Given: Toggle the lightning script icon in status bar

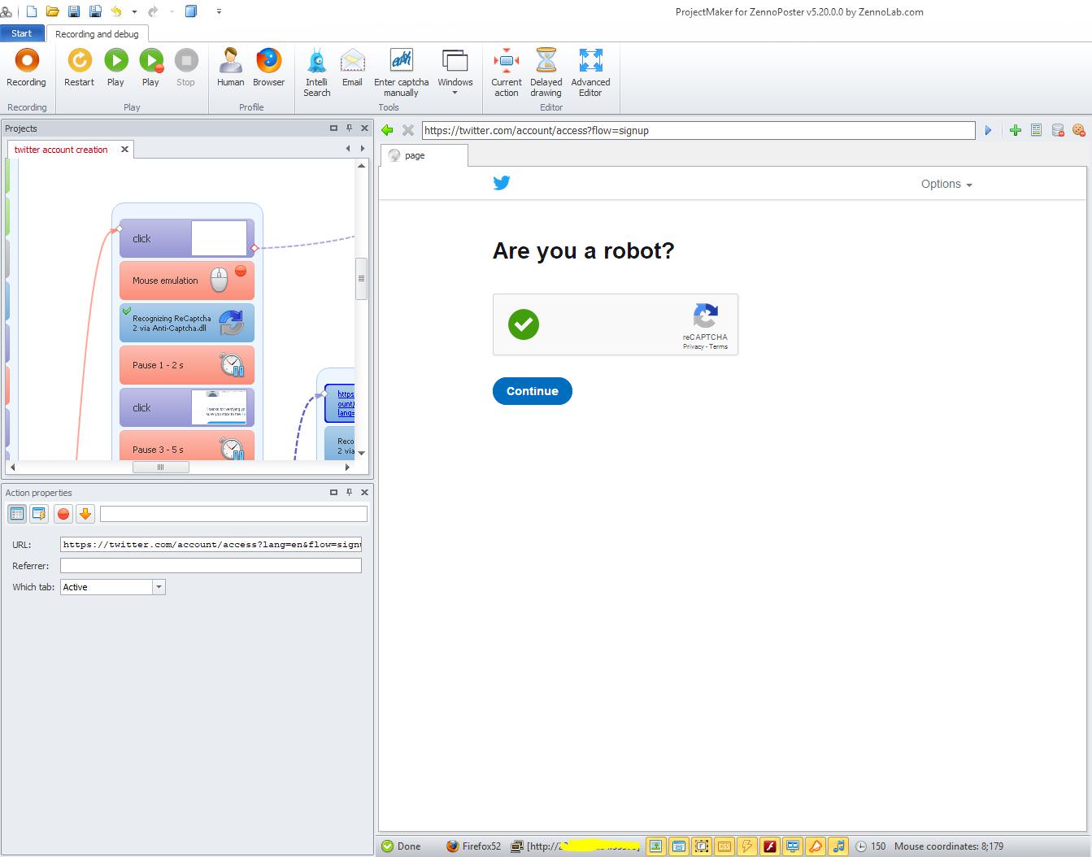Looking at the screenshot, I should tap(746, 846).
